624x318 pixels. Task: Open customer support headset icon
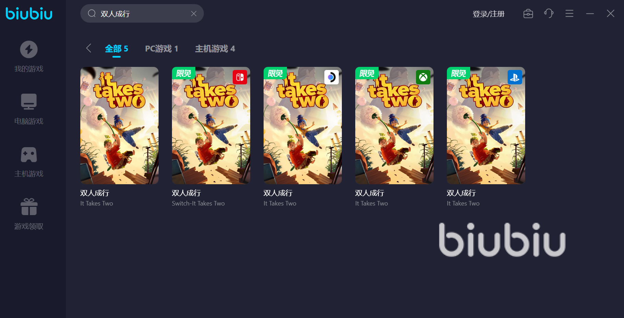tap(549, 14)
